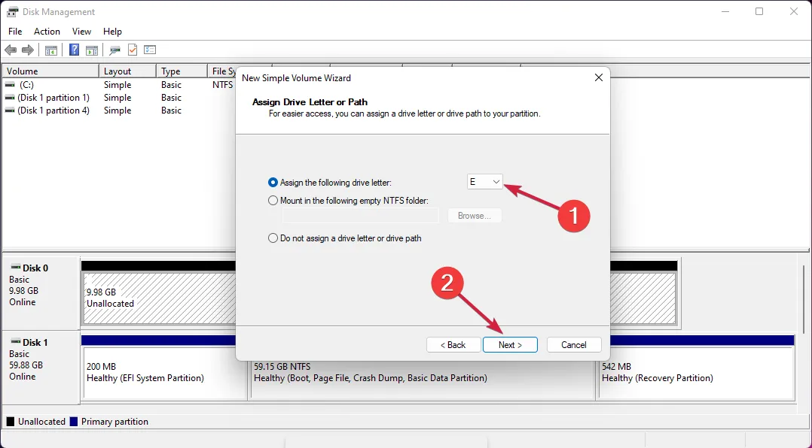Select the 200 MB EFI System Partition

164,373
